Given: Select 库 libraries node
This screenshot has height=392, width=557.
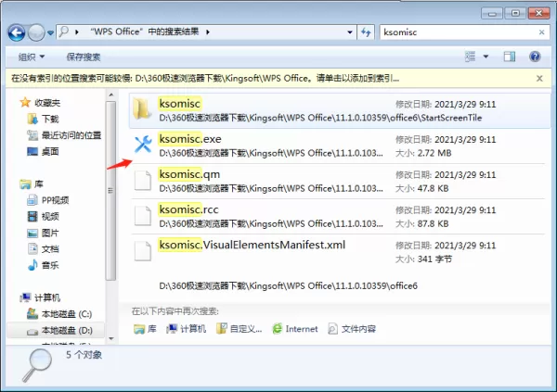Looking at the screenshot, I should 32,184.
